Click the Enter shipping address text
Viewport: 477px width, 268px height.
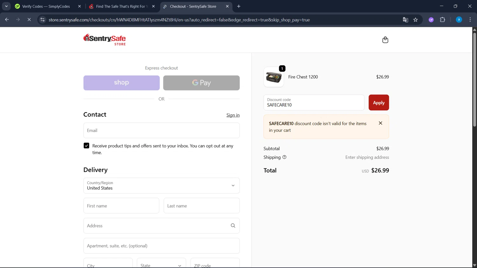[x=367, y=157]
